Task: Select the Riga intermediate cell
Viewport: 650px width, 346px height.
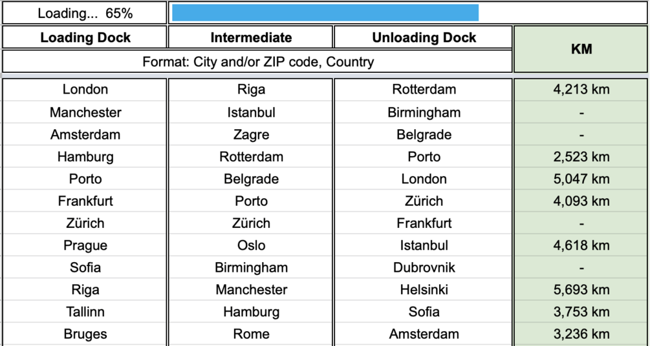Action: (x=251, y=90)
